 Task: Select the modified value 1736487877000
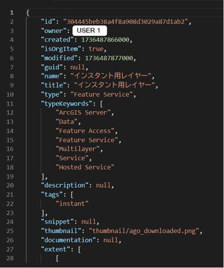click(109, 58)
